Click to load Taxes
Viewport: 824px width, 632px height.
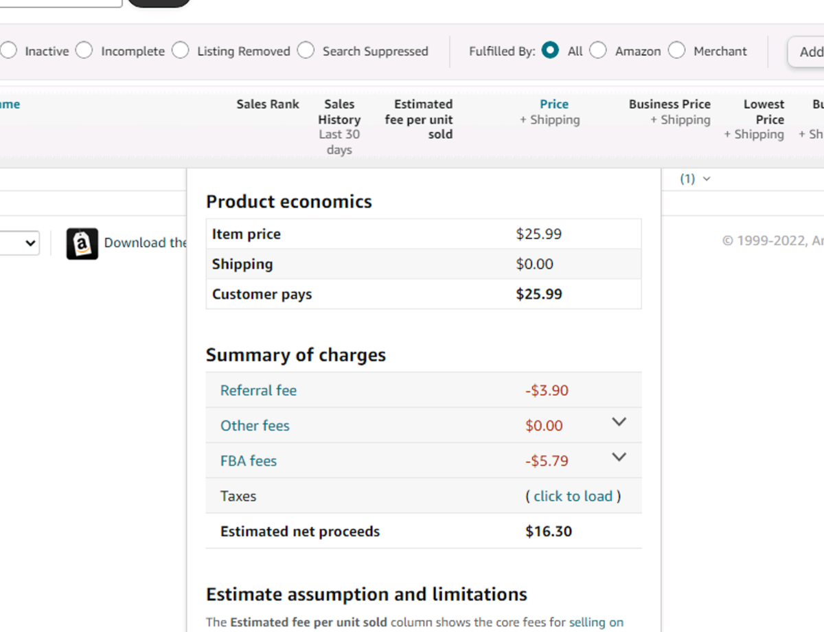tap(573, 497)
